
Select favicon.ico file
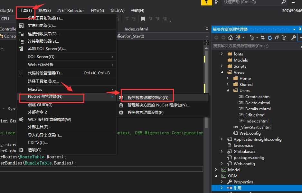(243, 146)
